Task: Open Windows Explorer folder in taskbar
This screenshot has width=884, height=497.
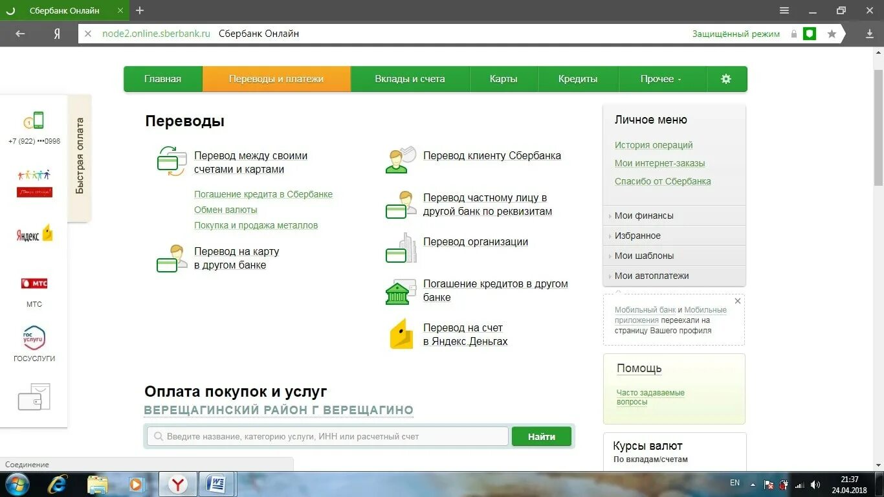Action: point(98,484)
